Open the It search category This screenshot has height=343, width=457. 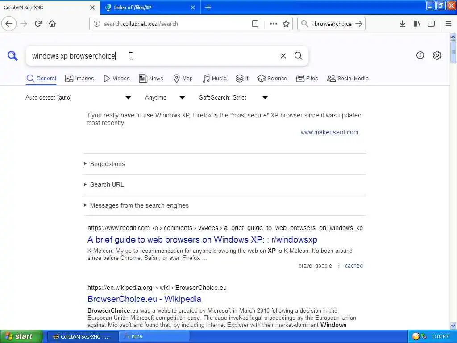point(242,79)
